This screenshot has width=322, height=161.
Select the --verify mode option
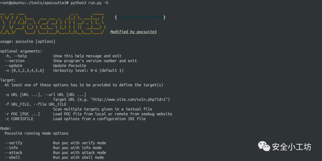coord(13,143)
